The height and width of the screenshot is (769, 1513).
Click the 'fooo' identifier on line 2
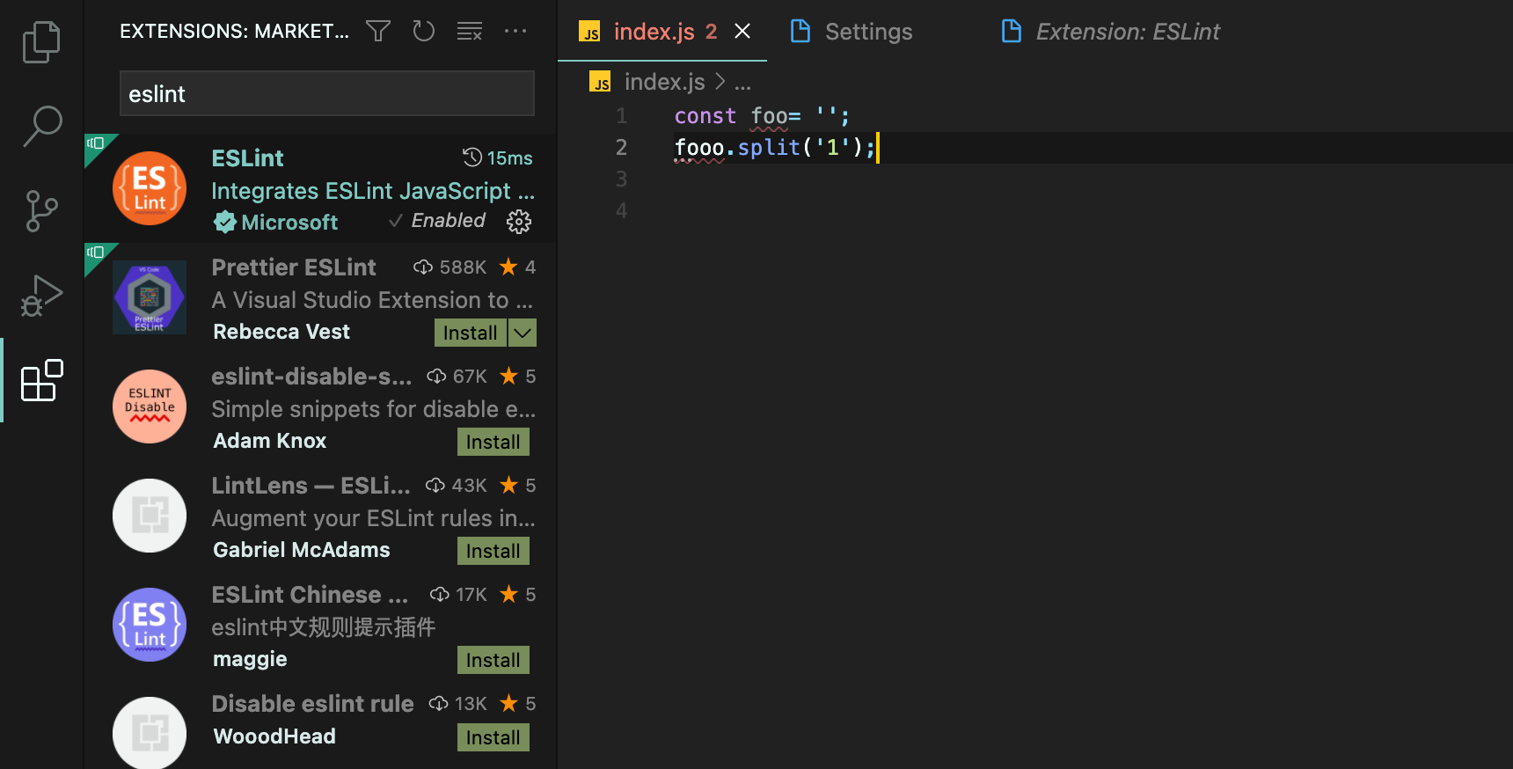[x=699, y=147]
